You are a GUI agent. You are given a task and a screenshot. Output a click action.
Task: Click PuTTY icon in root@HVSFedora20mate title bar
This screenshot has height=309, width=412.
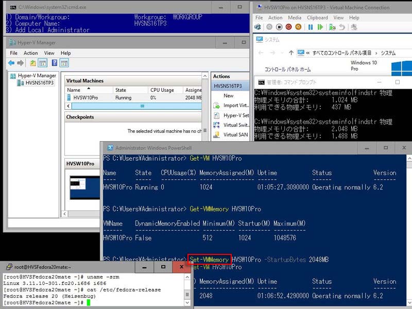9,267
